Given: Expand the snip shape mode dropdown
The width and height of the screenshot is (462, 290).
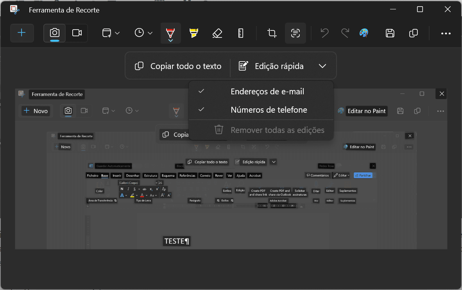Looking at the screenshot, I should tap(111, 33).
